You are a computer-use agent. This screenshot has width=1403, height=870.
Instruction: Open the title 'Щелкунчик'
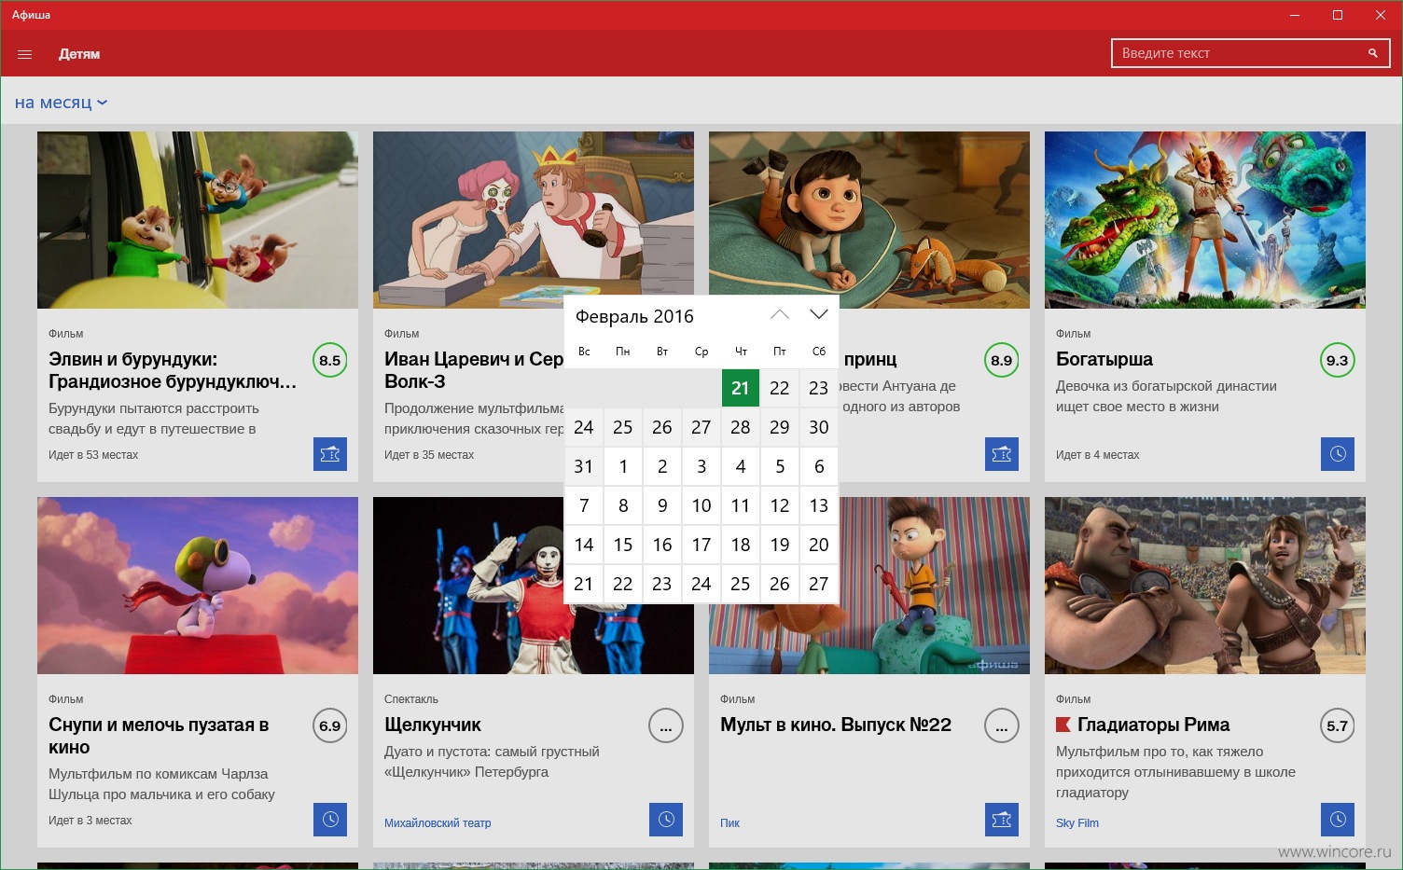pos(433,725)
